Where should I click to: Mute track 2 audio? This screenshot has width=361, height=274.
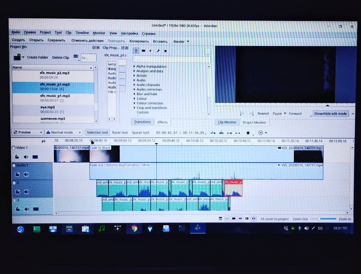pos(26,192)
